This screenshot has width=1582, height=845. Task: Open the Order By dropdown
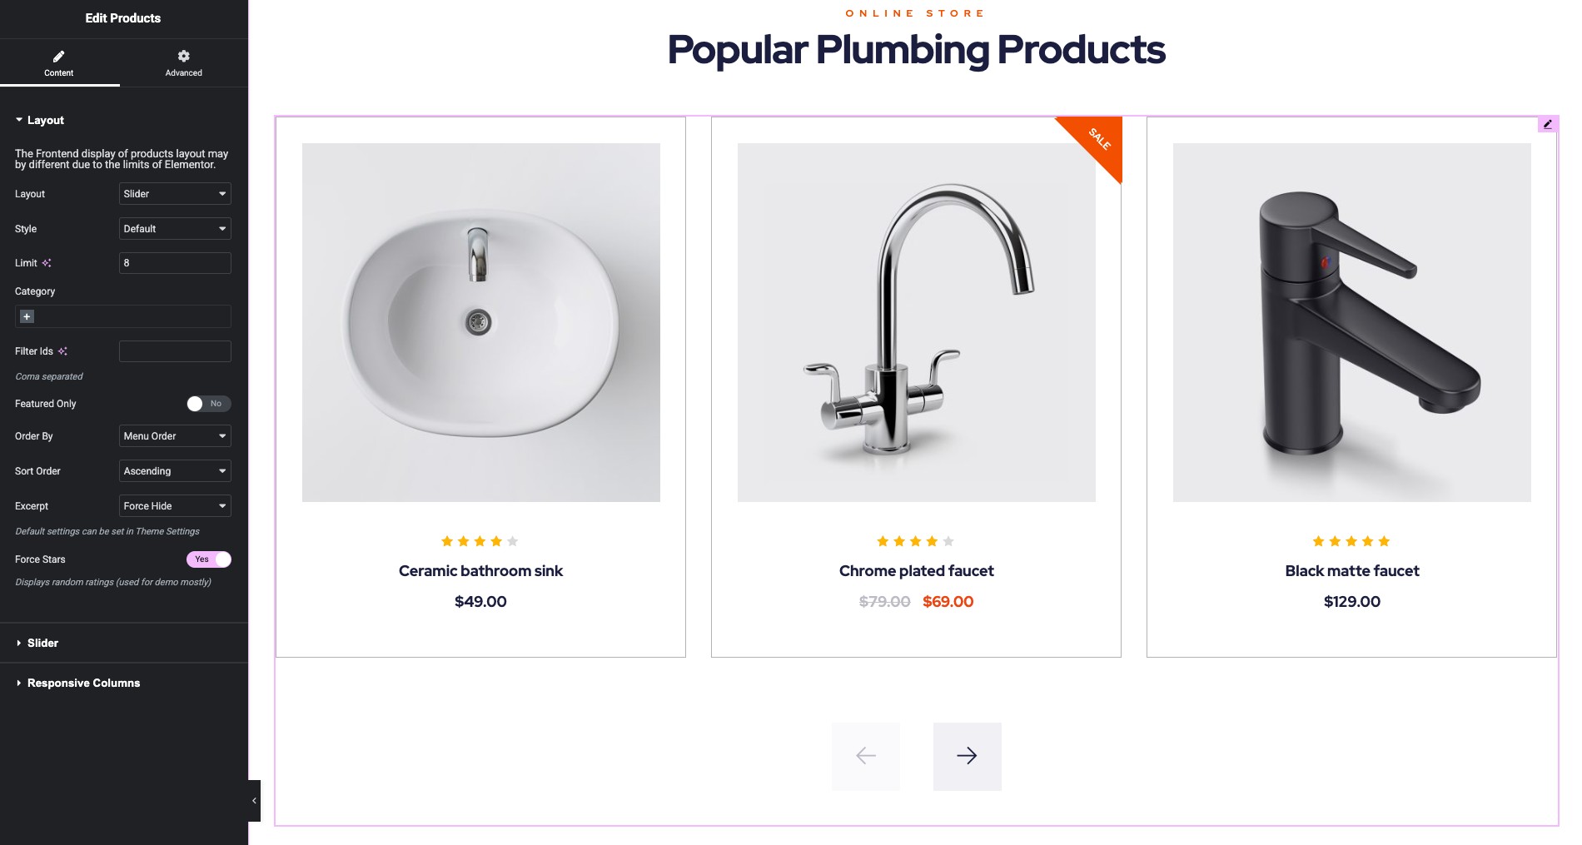click(x=175, y=436)
